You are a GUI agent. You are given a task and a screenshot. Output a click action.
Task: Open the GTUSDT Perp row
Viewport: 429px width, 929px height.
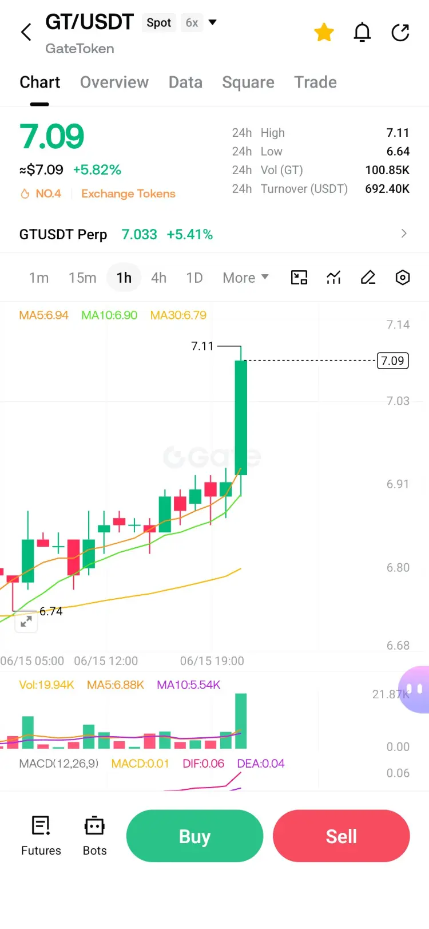[214, 234]
